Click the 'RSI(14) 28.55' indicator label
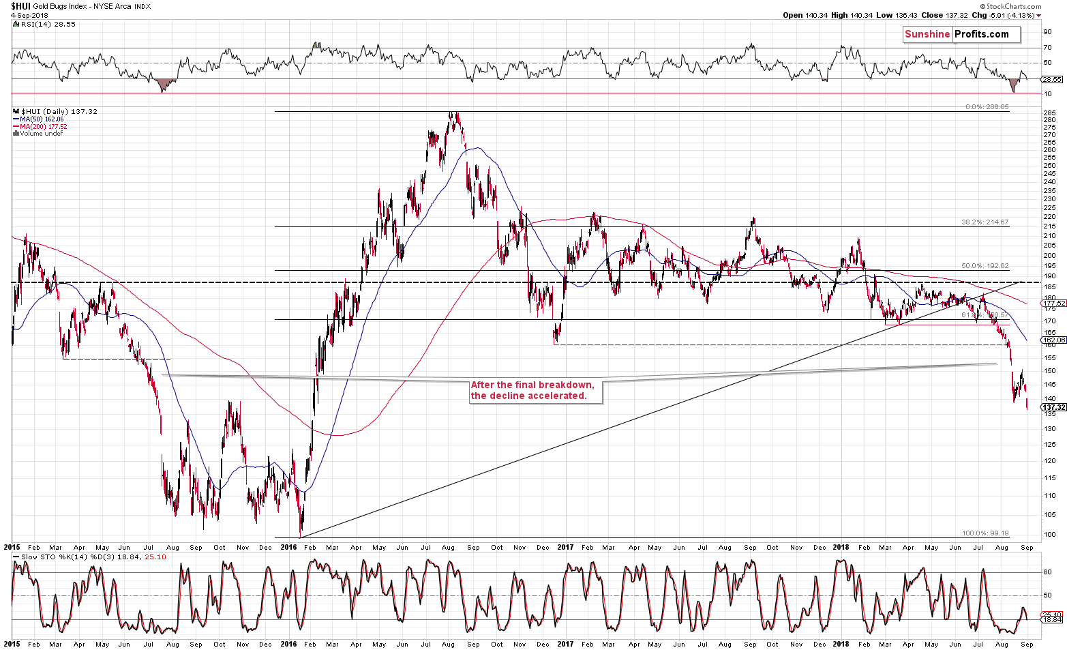The height and width of the screenshot is (650, 1067). pos(48,24)
